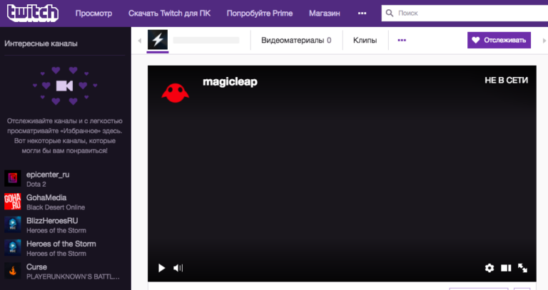Click the camera icon in the sidebar
The image size is (548, 290).
pos(65,86)
